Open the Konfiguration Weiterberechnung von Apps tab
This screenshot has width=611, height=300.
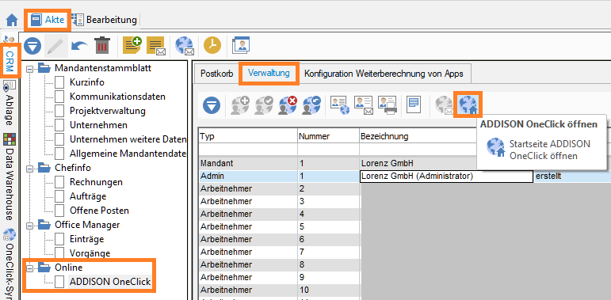[384, 73]
